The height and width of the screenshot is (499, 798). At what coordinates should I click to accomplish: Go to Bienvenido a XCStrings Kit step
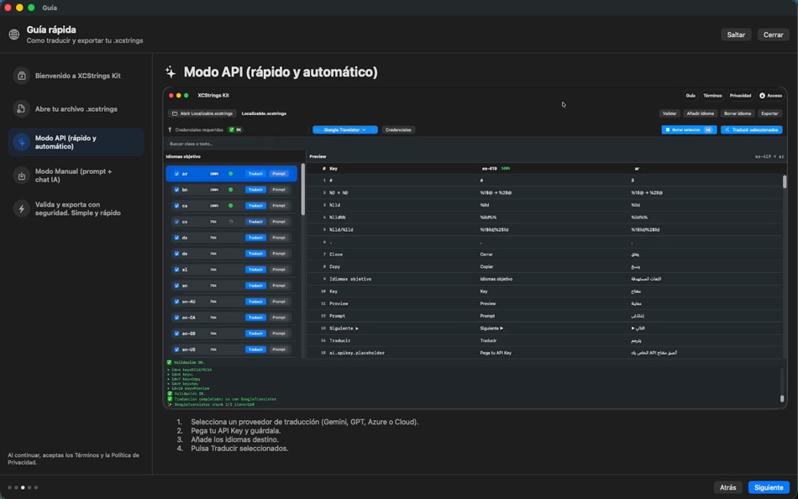coord(76,76)
